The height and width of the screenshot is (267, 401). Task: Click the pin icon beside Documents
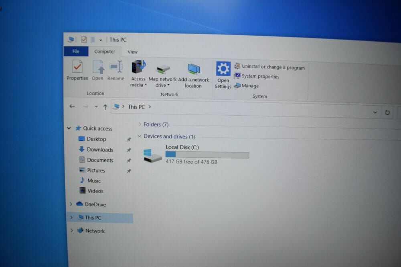tap(129, 161)
